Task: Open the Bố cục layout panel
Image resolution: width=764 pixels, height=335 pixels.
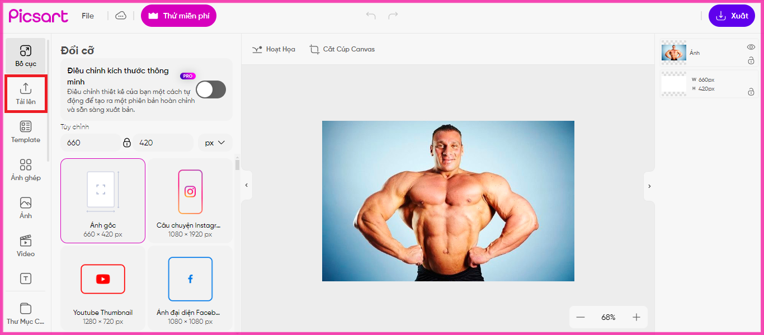Action: click(x=26, y=56)
